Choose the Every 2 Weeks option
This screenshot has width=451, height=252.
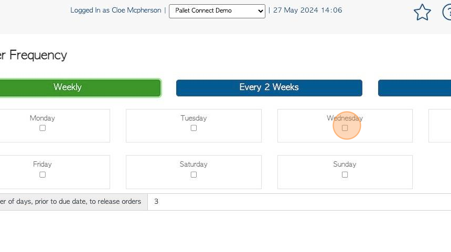point(269,87)
